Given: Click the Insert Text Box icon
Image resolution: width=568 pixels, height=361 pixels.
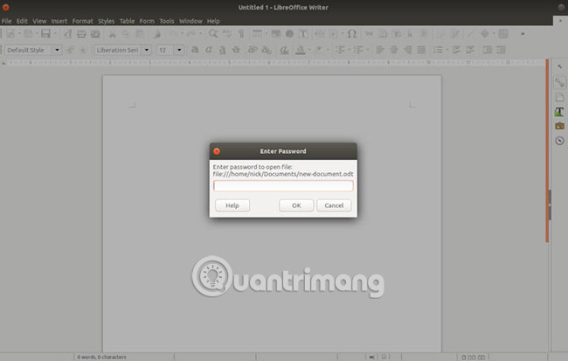Looking at the screenshot, I should point(303,34).
